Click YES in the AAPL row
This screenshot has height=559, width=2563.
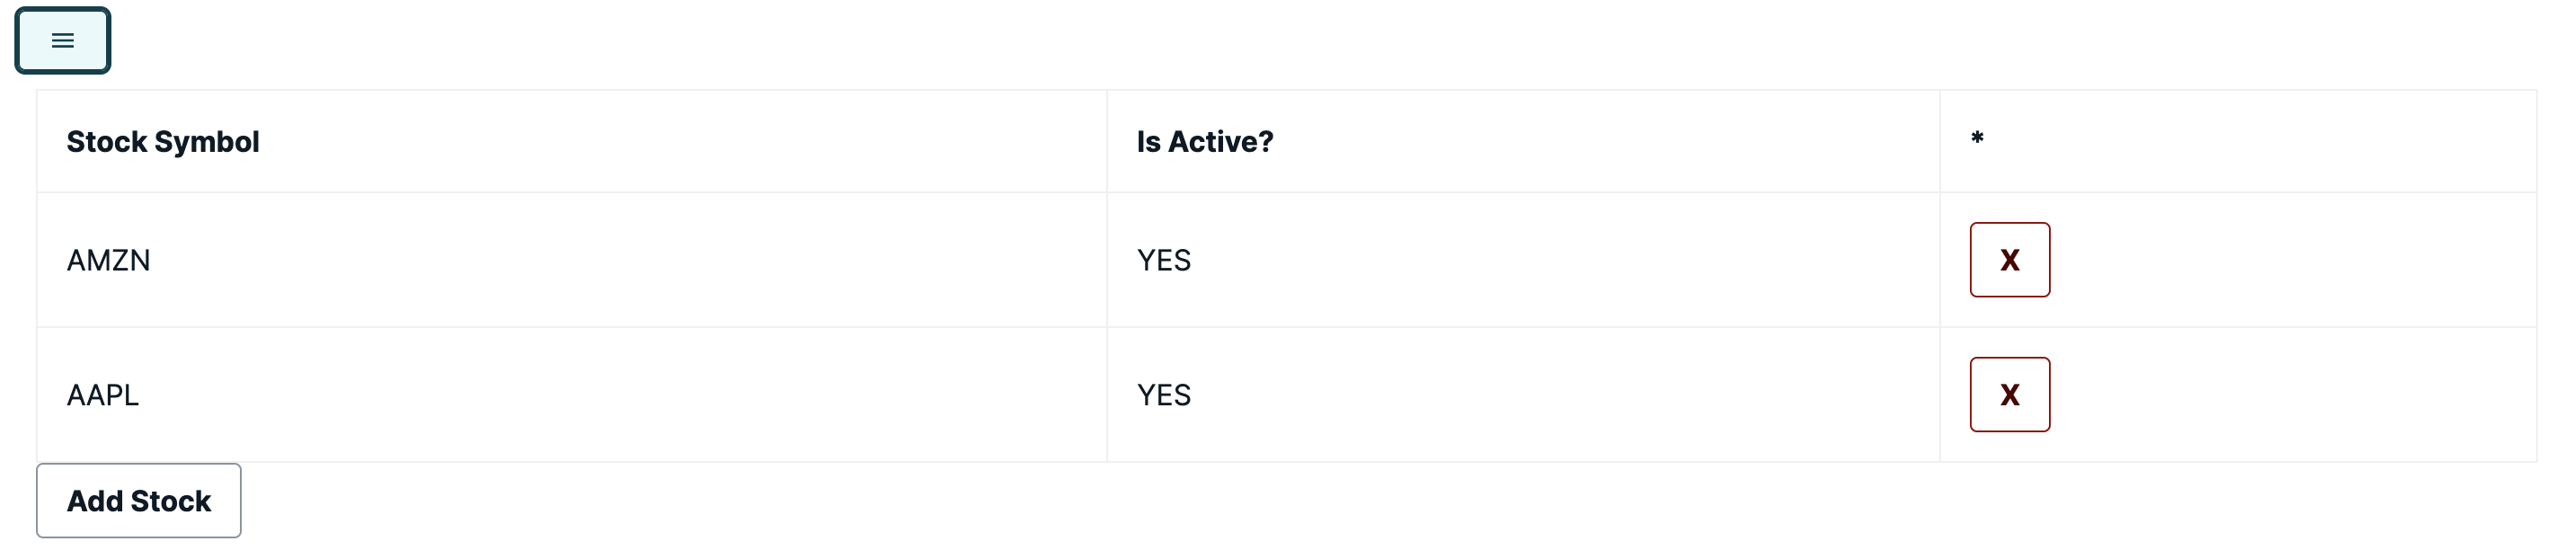click(1163, 395)
